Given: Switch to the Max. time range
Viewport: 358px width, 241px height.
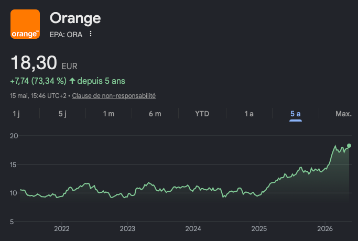Looking at the screenshot, I should (343, 113).
